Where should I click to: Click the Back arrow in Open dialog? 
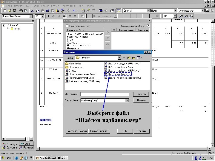coord(124,58)
